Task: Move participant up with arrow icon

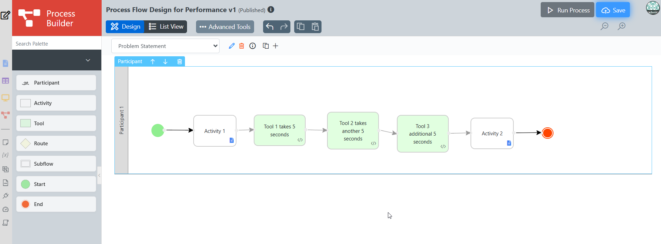Action: [152, 61]
